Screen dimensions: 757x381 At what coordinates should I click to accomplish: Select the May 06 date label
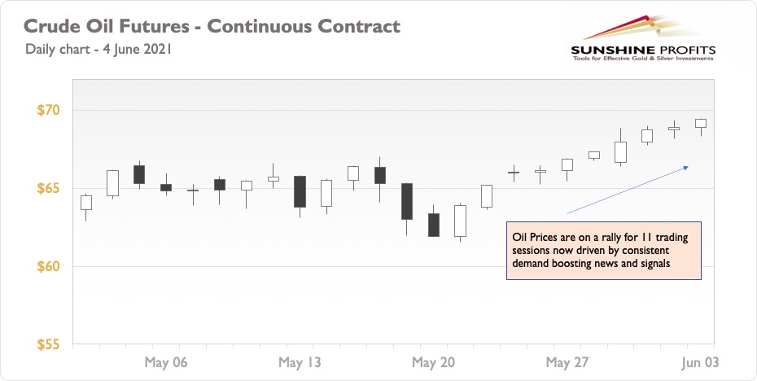pos(165,362)
